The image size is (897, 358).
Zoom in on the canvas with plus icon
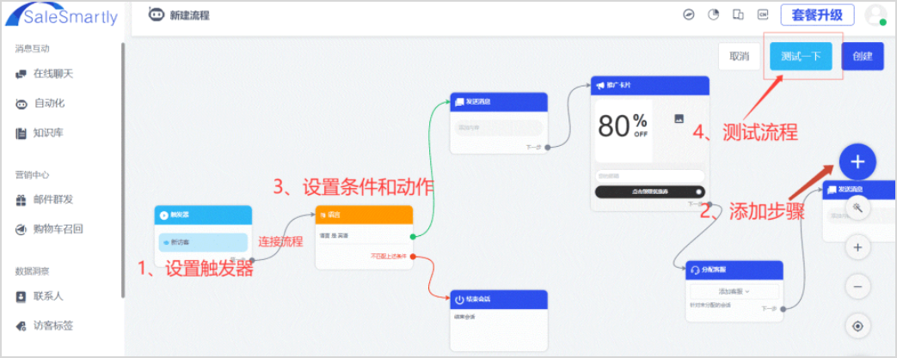(857, 248)
